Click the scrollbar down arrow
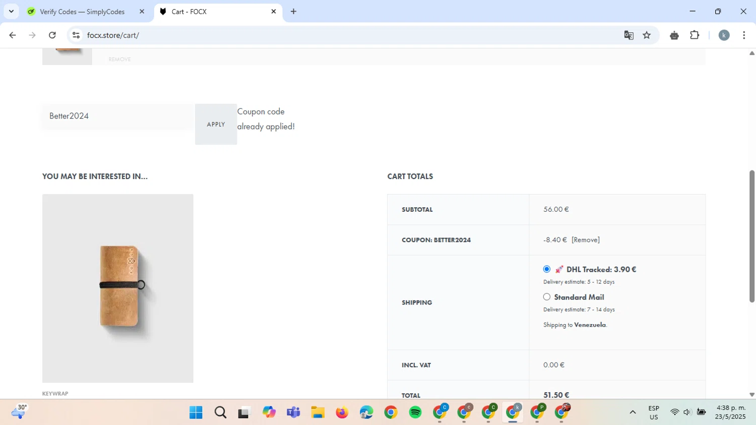 pos(752,395)
